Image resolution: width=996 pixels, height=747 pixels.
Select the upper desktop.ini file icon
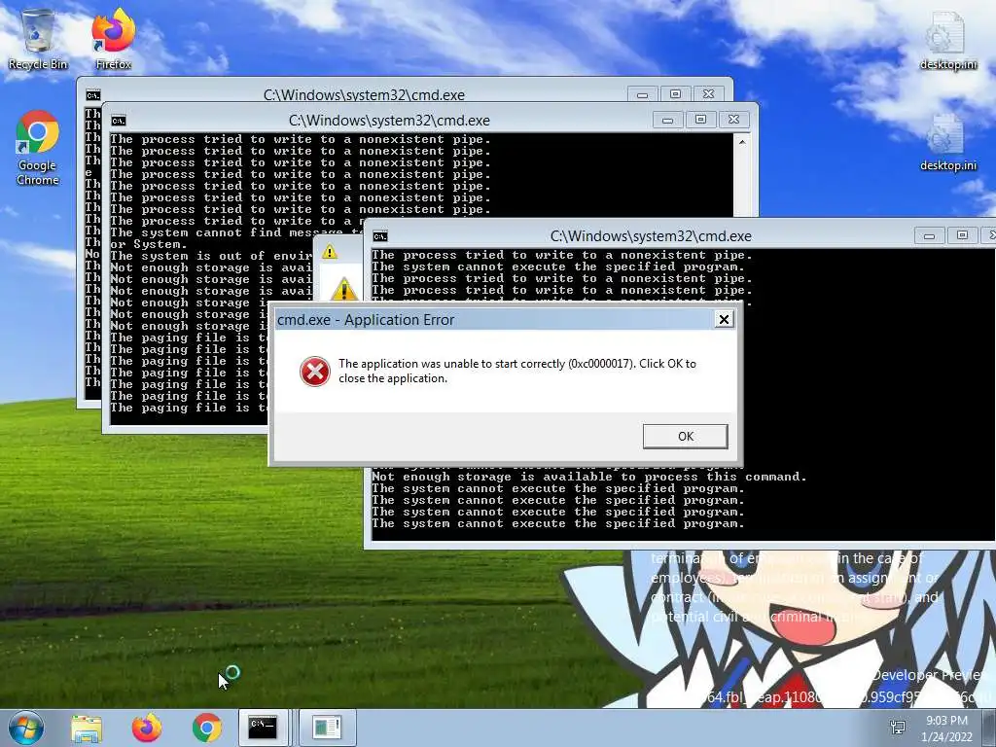(x=947, y=41)
